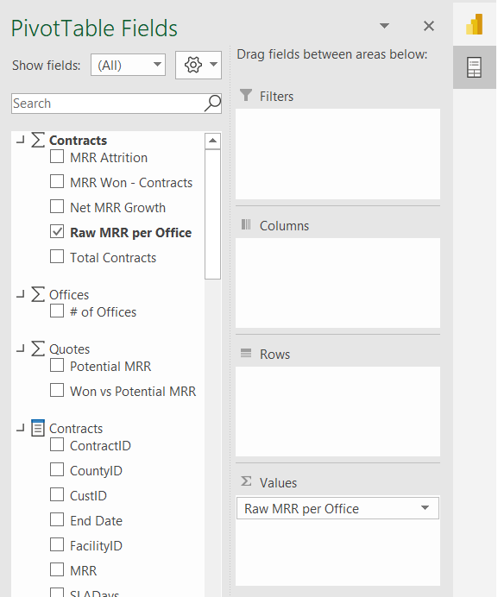
Task: Collapse the Contracts measures group
Action: 21,140
